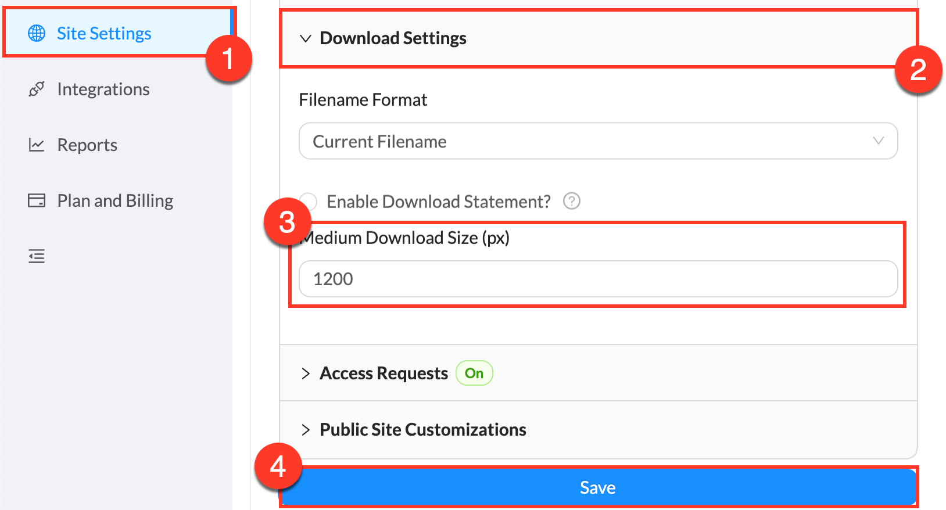Viewport: 946px width, 510px height.
Task: Click the card icon beside Plan and Billing
Action: tap(37, 200)
